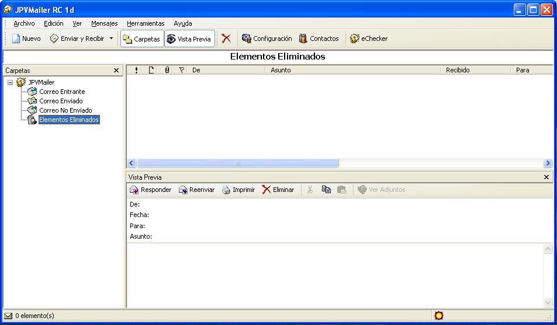Click the 0 elemento(s) status text
Screen dimensions: 557x325
[35, 316]
